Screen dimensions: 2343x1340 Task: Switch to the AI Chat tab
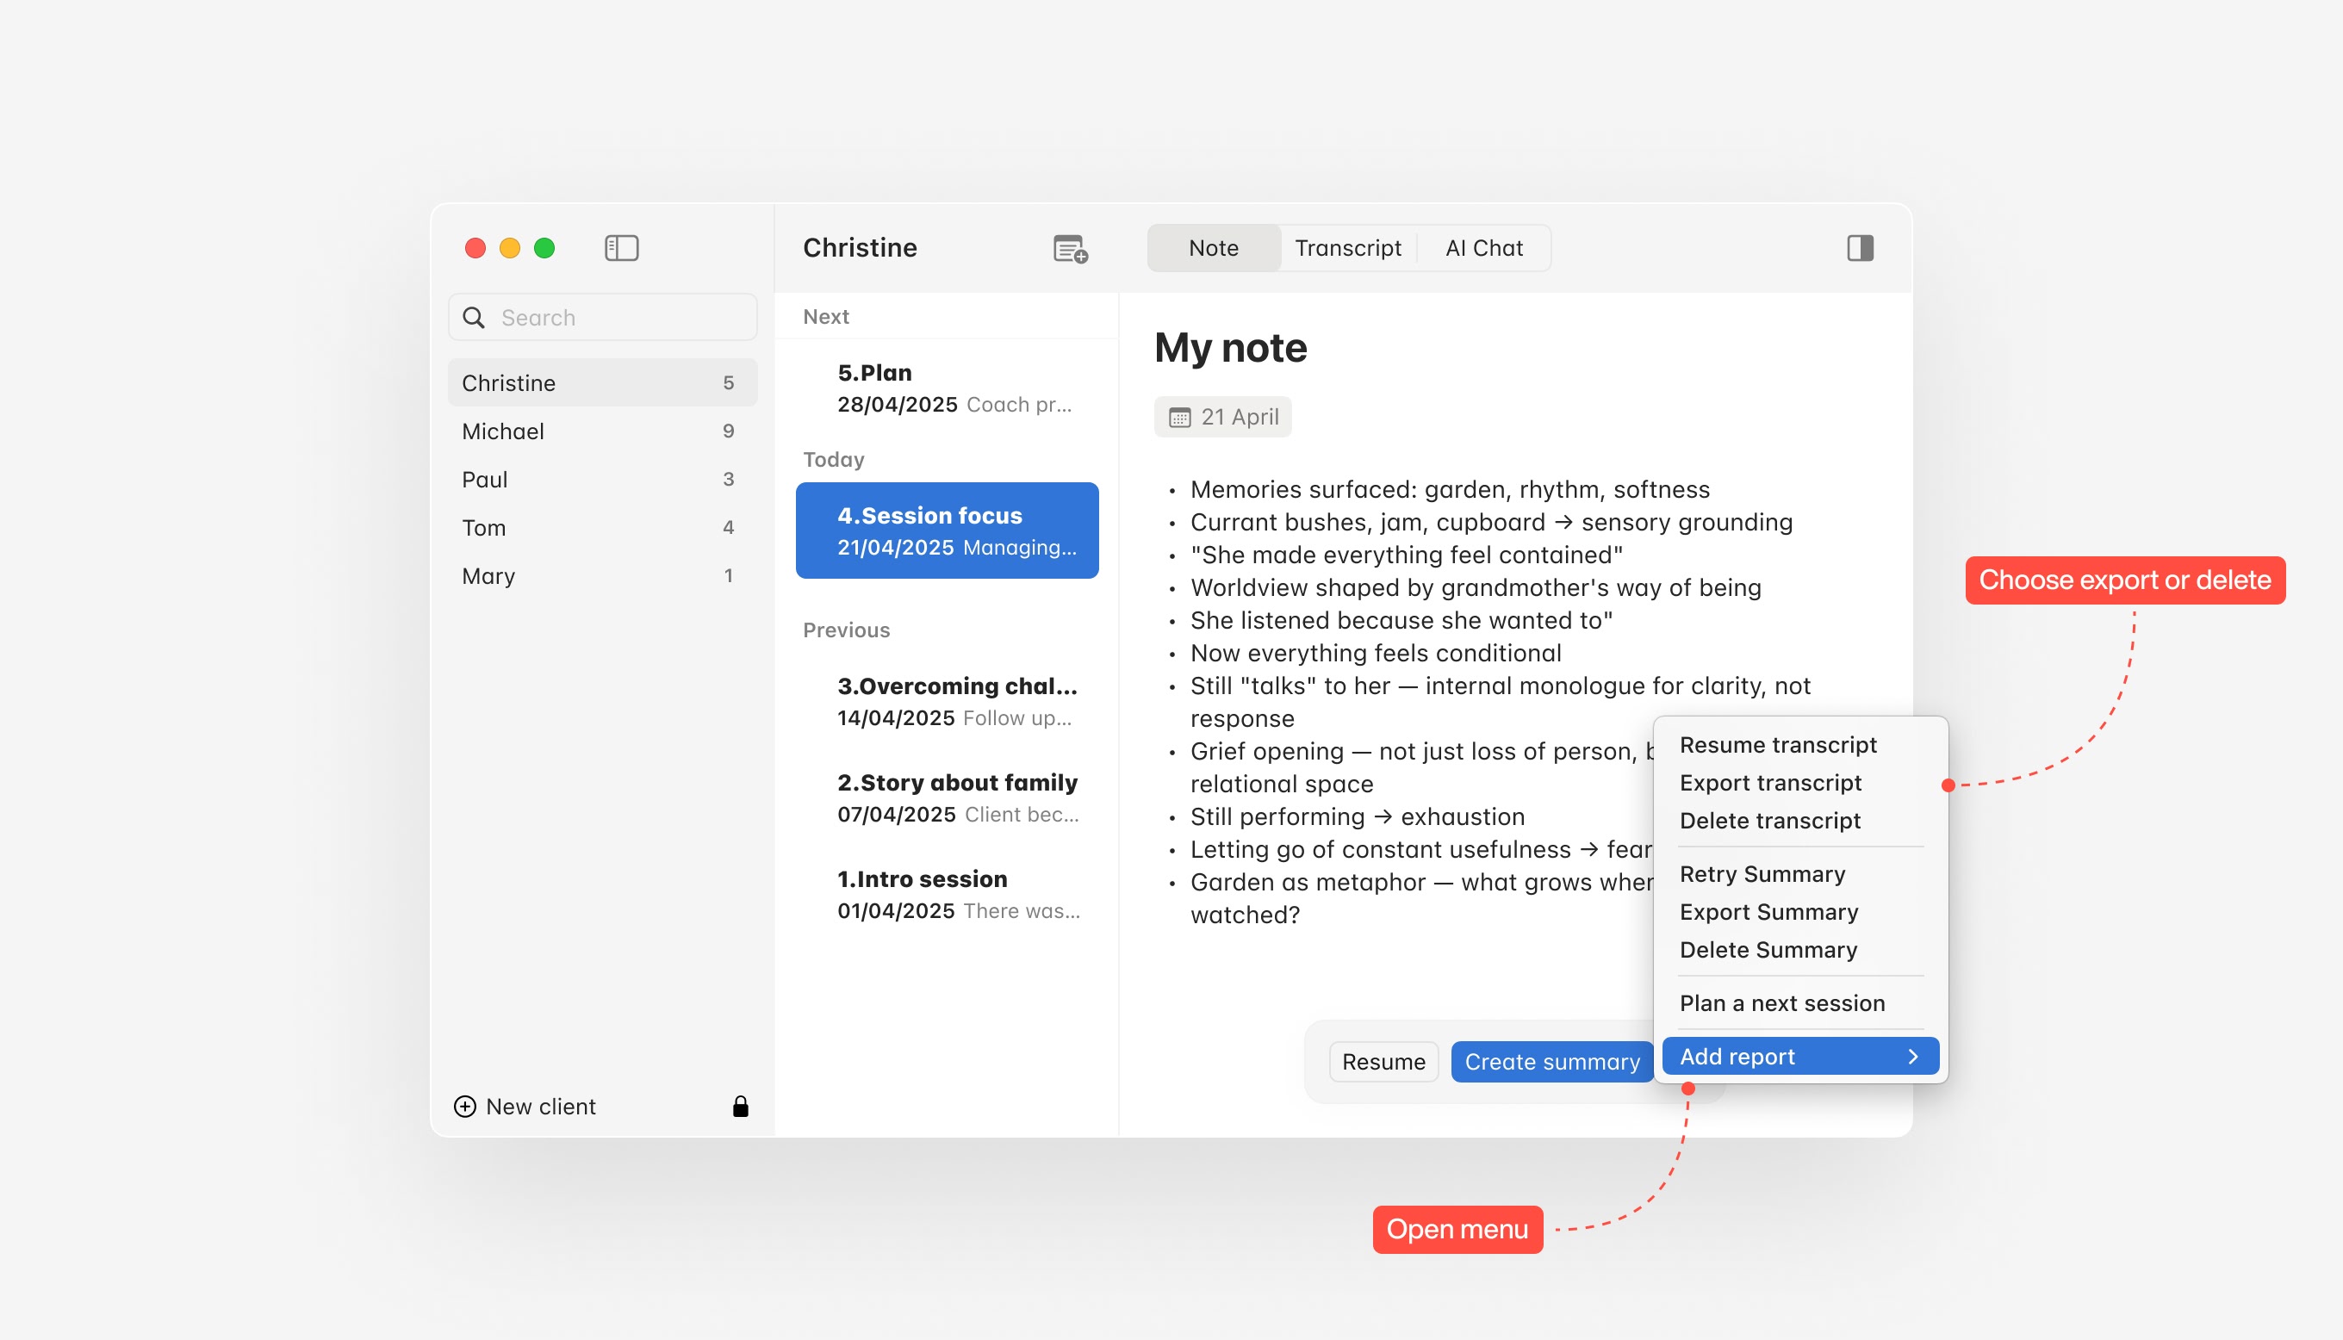[1483, 247]
